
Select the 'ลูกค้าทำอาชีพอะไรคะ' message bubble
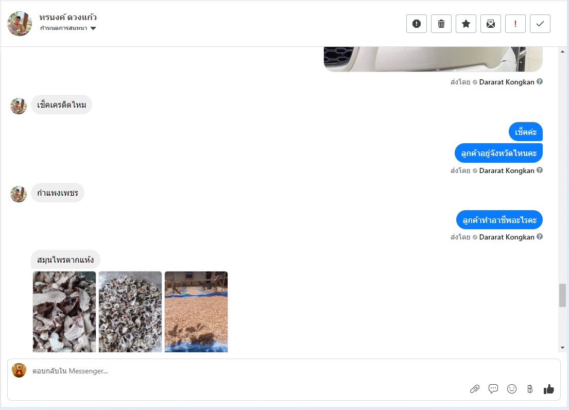pos(499,220)
